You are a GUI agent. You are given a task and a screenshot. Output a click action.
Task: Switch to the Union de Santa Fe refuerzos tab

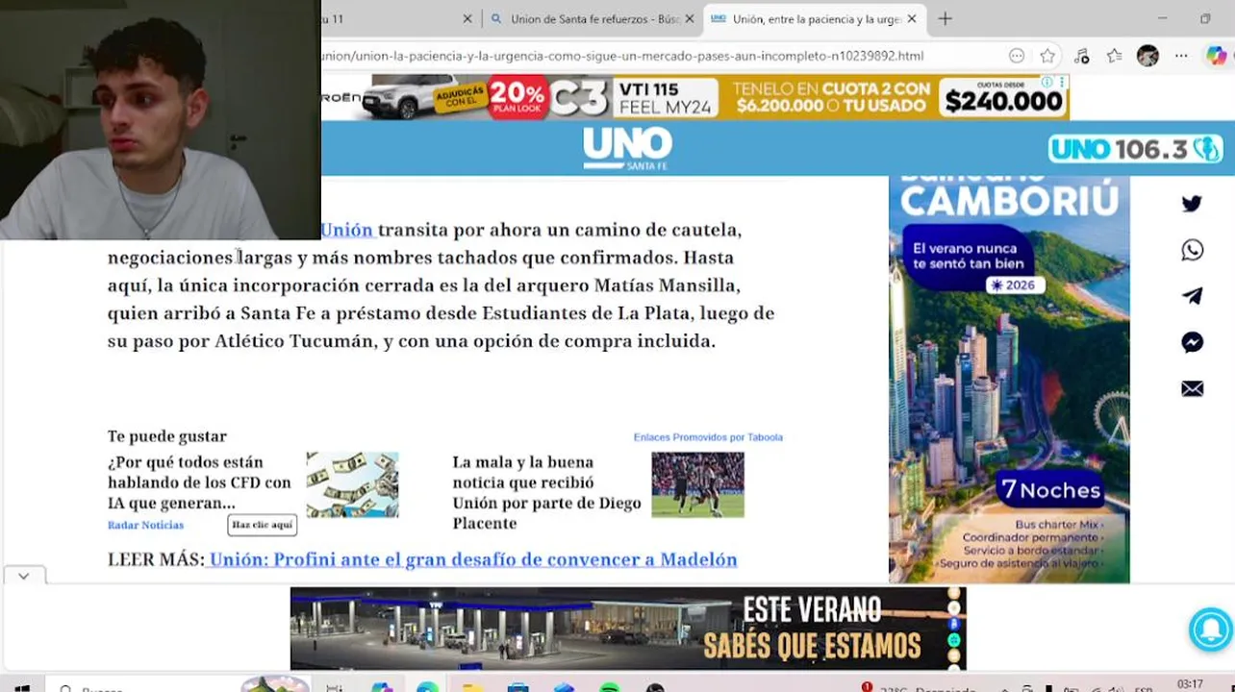click(x=592, y=18)
